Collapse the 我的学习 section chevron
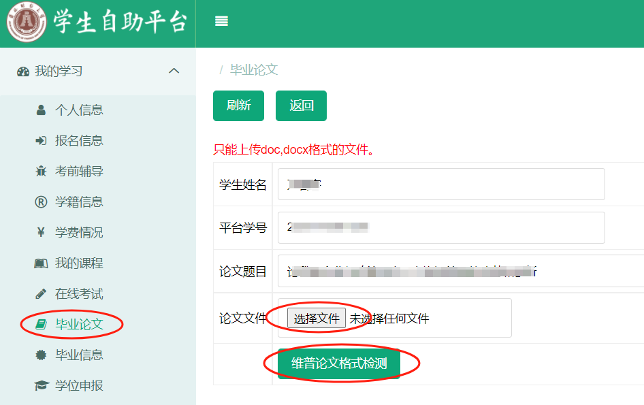 coord(174,70)
